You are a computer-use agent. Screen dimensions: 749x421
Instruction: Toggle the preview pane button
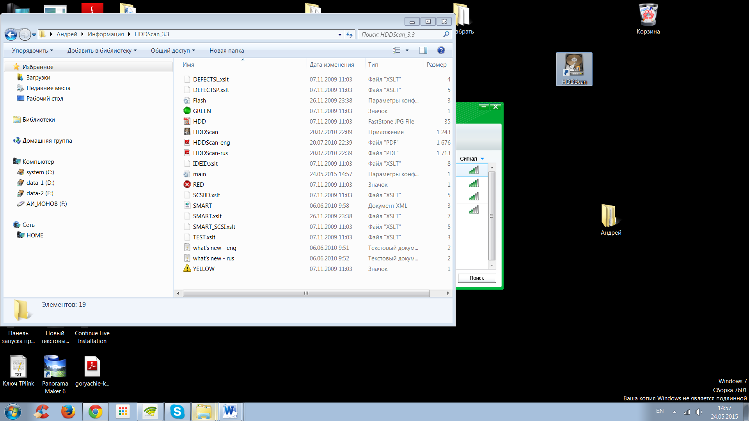coord(423,50)
